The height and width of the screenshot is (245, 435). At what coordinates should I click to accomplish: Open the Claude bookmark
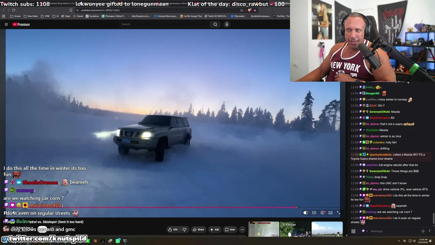78,16
